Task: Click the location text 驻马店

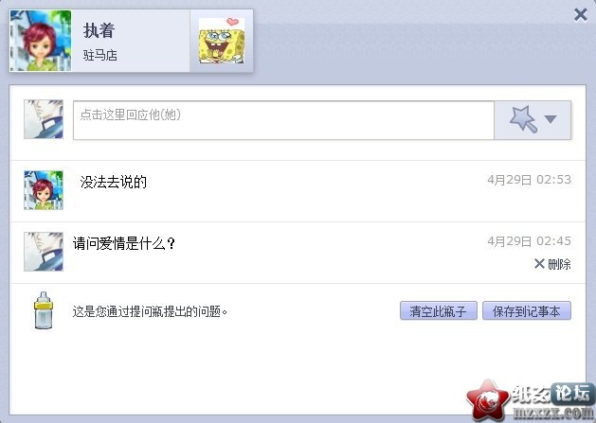Action: (100, 56)
